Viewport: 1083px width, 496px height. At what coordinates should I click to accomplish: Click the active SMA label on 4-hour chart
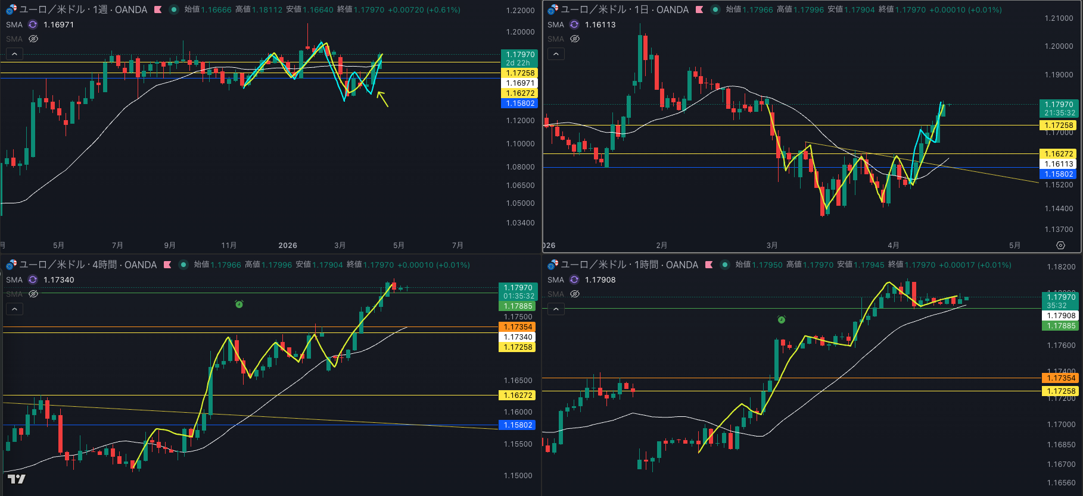14,280
